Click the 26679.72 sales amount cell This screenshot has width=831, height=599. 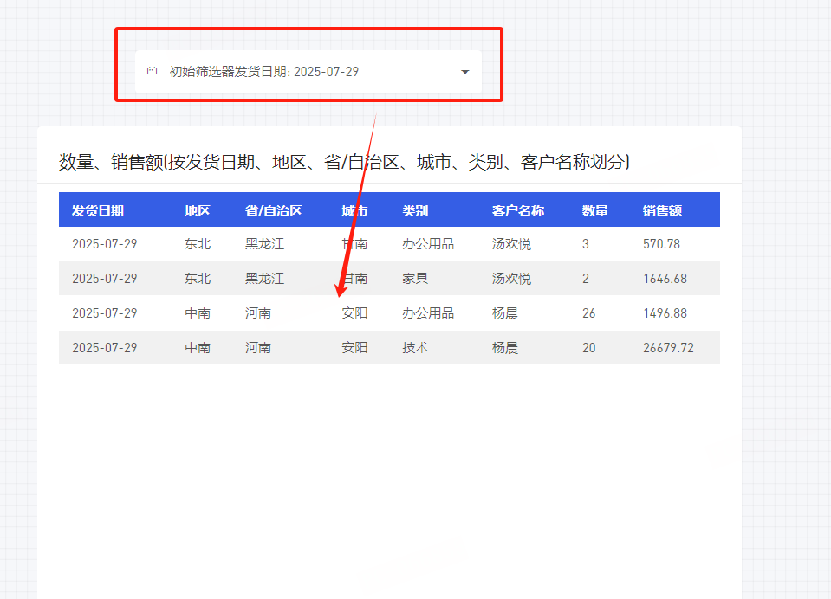[x=668, y=348]
